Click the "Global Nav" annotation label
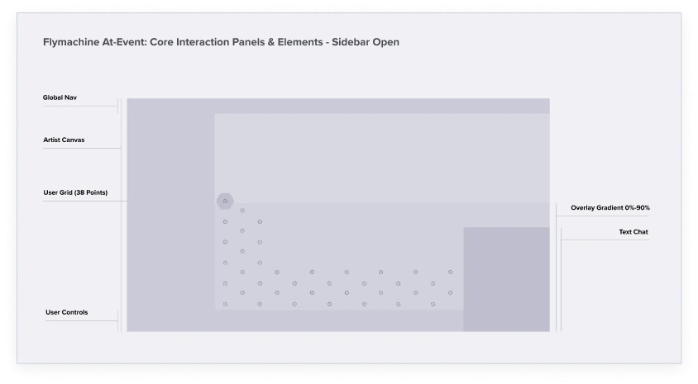This screenshot has height=384, width=698. (60, 97)
